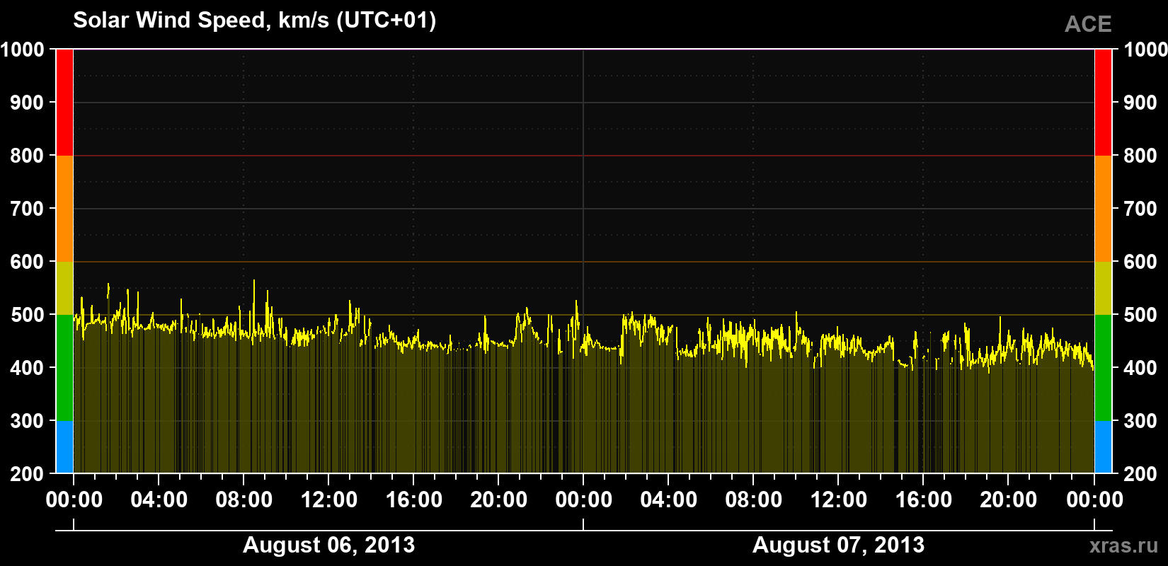This screenshot has width=1168, height=566.
Task: Click the red segment on right color scale
Action: [1103, 103]
